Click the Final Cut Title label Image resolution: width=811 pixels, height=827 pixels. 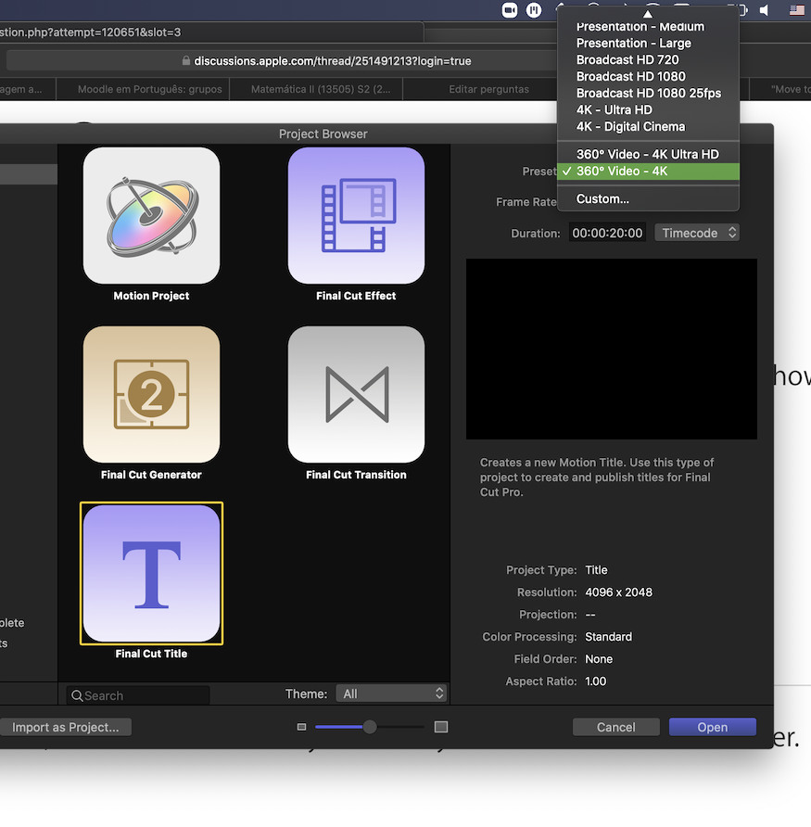pyautogui.click(x=151, y=654)
